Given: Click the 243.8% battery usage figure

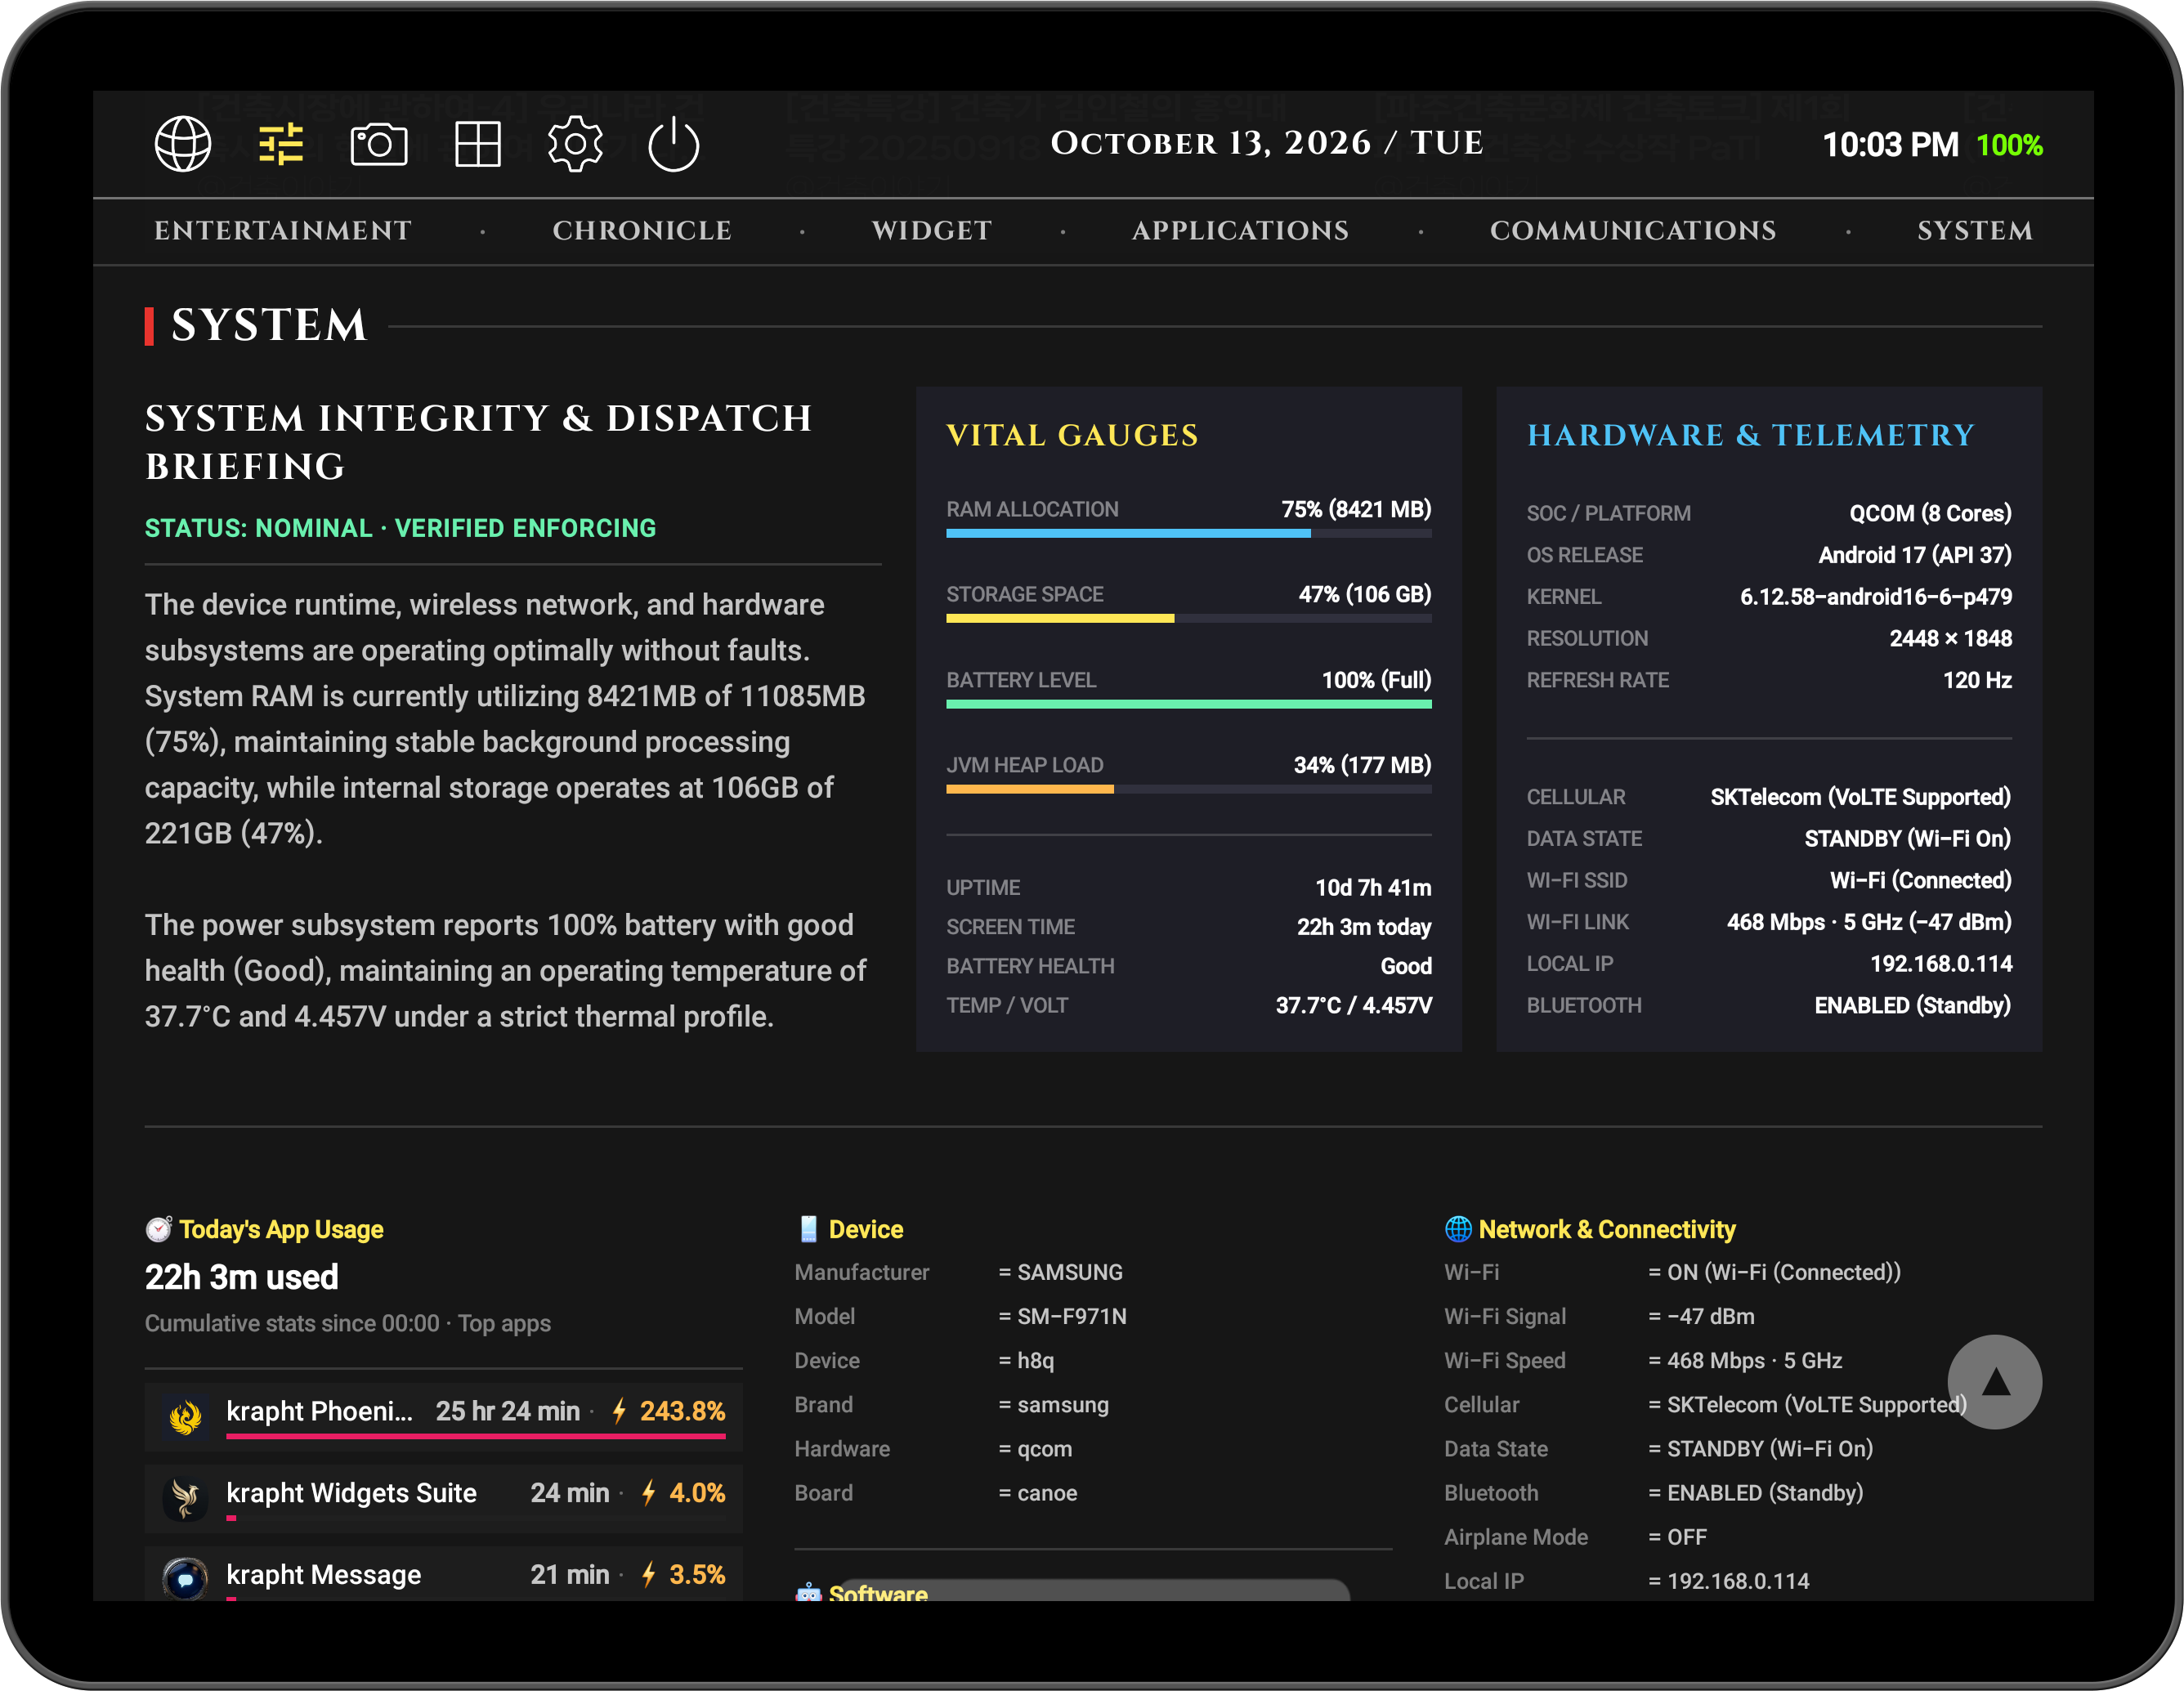Looking at the screenshot, I should tap(682, 1411).
